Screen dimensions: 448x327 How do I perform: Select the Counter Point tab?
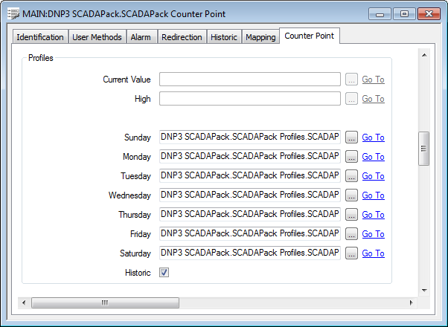(310, 36)
